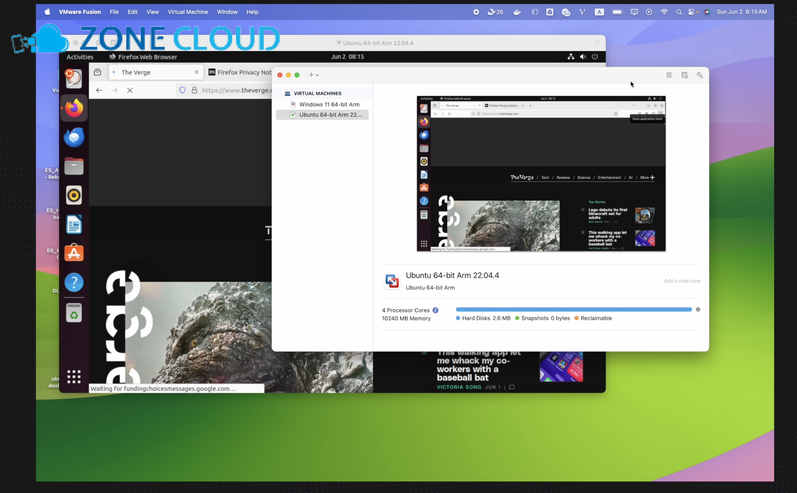Open Ubuntu Software from the dock
This screenshot has width=797, height=493.
(x=74, y=253)
